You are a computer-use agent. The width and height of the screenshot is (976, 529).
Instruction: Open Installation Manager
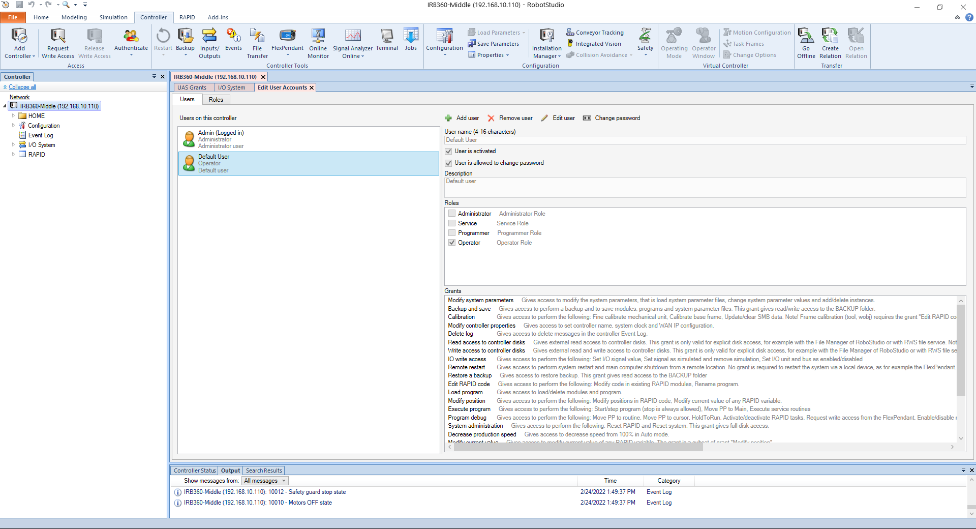coord(547,43)
